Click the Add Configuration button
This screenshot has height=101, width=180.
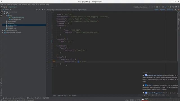pyautogui.click(x=141, y=7)
